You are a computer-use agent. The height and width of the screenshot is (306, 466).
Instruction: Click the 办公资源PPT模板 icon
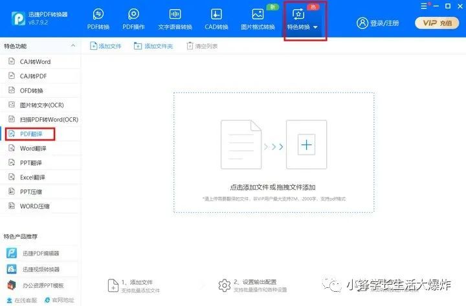12,285
